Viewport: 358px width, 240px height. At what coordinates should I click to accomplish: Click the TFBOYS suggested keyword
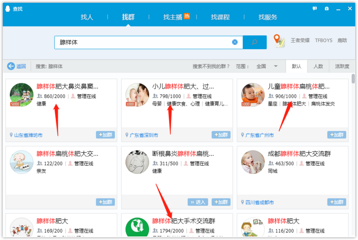point(324,40)
